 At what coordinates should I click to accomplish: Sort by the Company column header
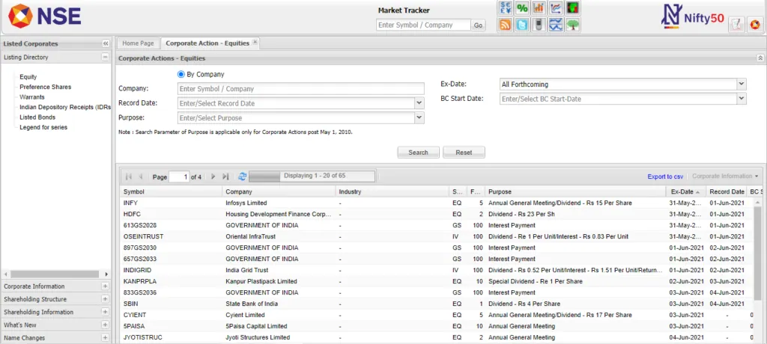(279, 191)
